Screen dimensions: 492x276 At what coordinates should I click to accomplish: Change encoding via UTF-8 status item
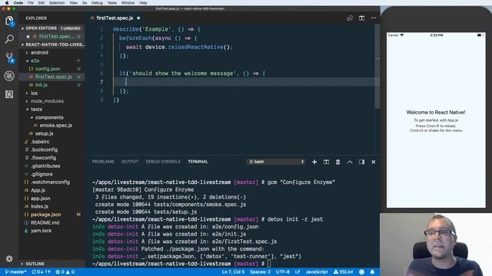tap(283, 272)
